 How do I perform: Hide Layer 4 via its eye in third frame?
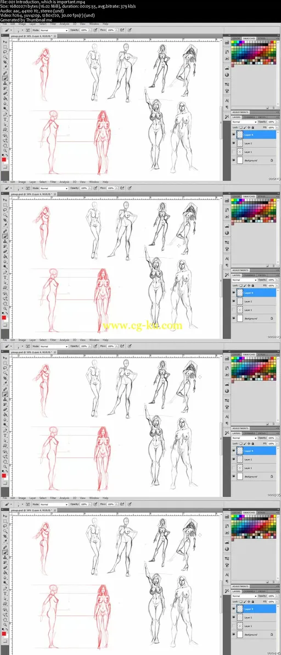coord(233,451)
